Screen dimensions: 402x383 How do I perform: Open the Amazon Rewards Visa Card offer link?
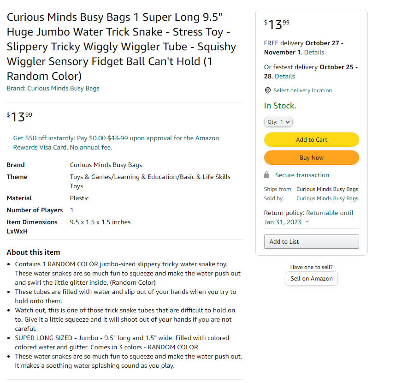pyautogui.click(x=116, y=143)
